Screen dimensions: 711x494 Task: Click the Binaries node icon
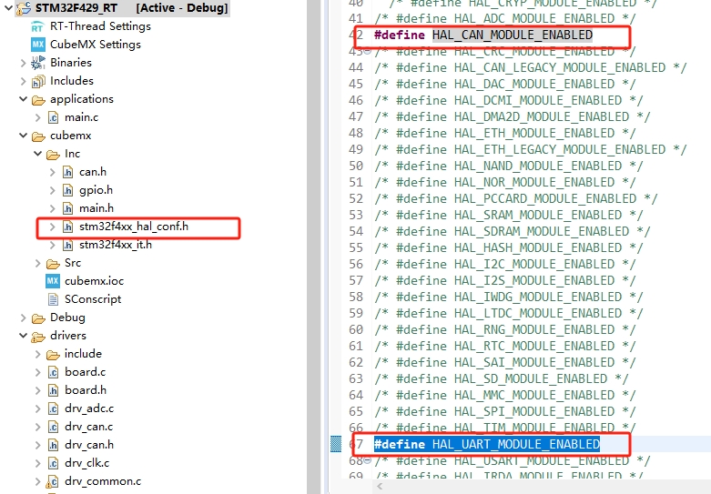click(x=38, y=63)
